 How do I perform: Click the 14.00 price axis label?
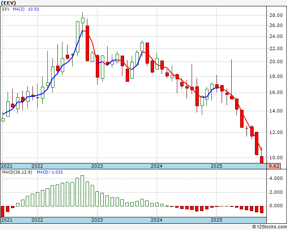click(x=276, y=111)
